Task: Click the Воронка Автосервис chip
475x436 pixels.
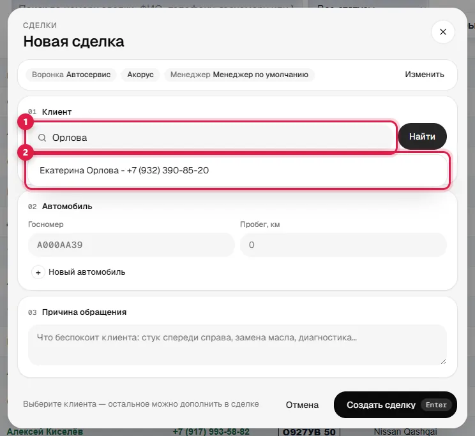Action: [72, 75]
